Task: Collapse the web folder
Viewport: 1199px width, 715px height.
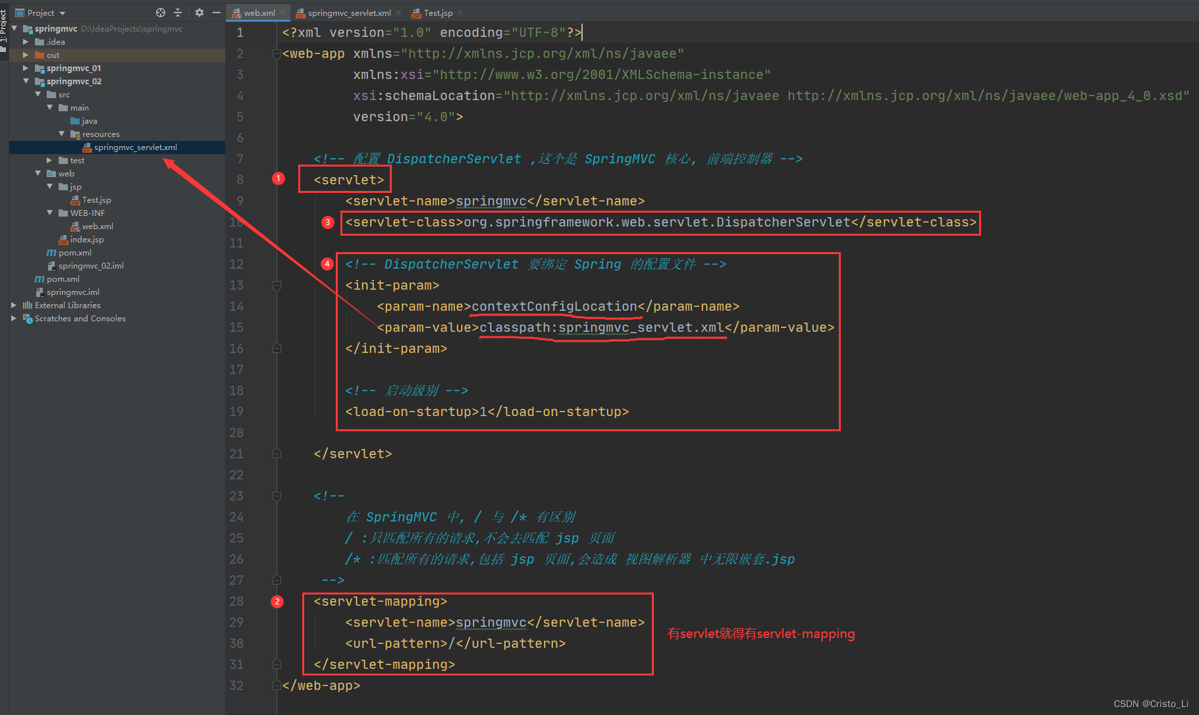Action: 38,173
